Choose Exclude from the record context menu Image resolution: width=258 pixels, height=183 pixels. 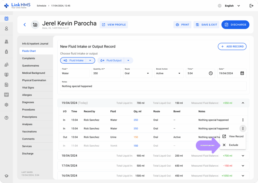pyautogui.click(x=233, y=145)
